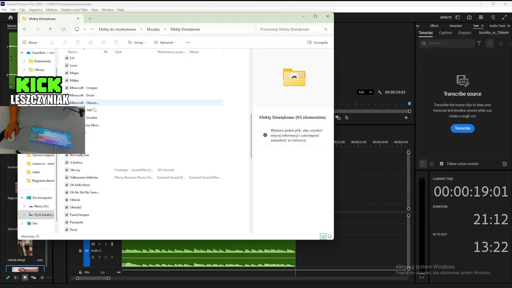Image resolution: width=512 pixels, height=288 pixels.
Task: Click the Explorer cut scissors icon
Action: click(52, 42)
